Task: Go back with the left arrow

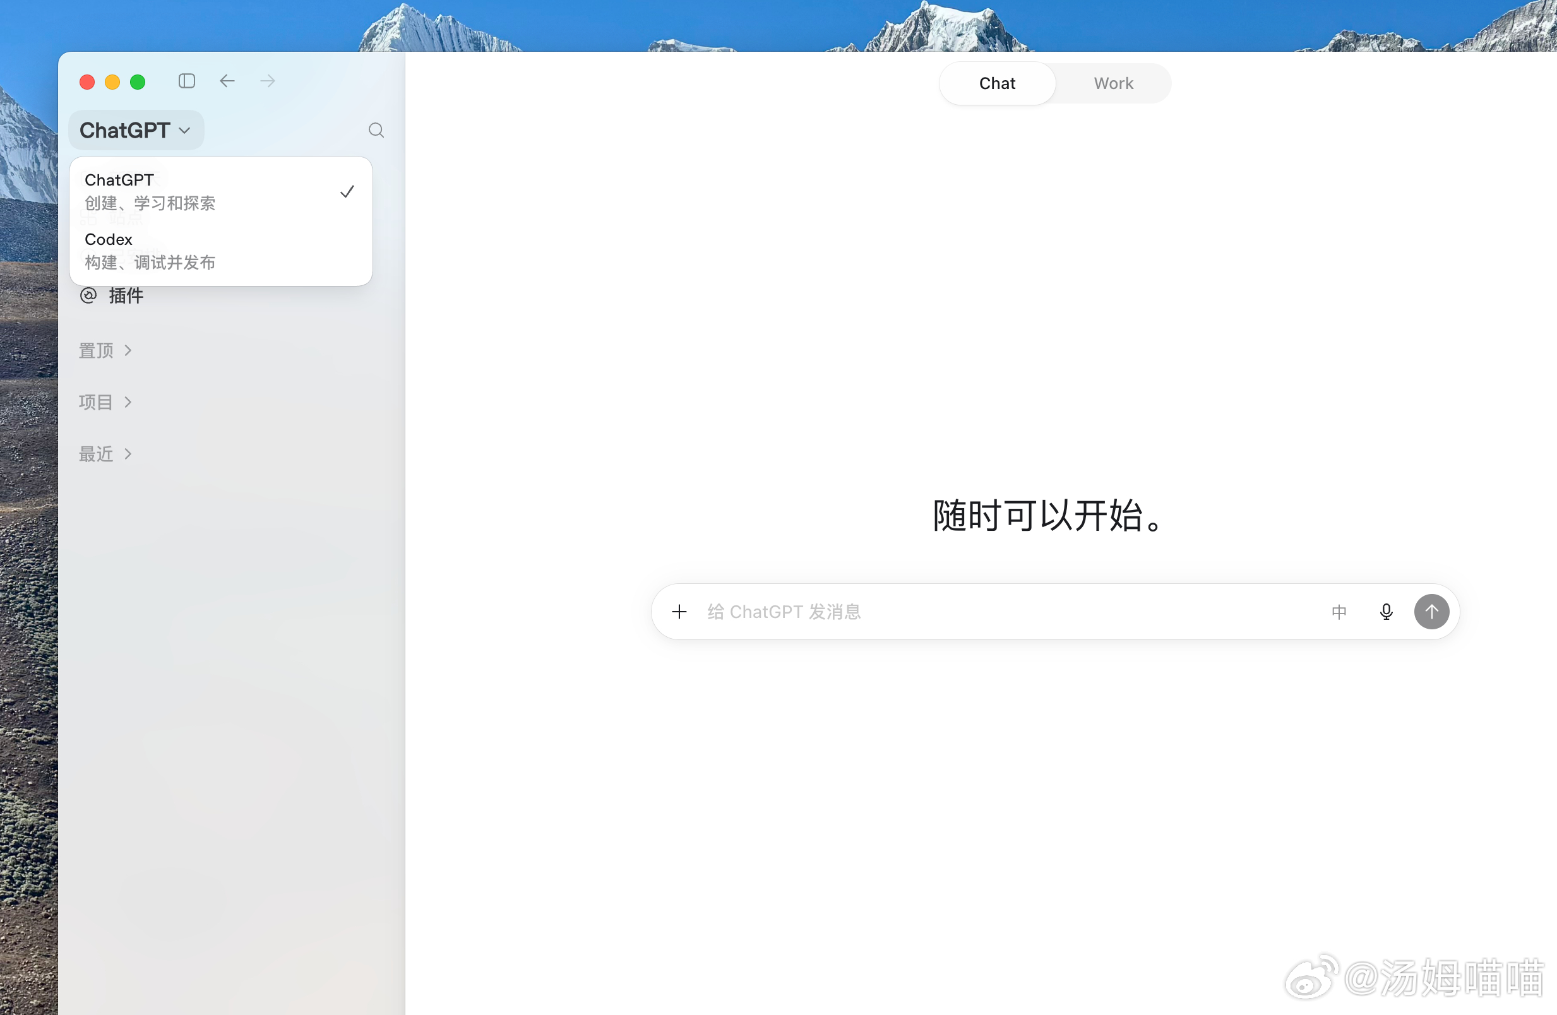Action: (227, 81)
